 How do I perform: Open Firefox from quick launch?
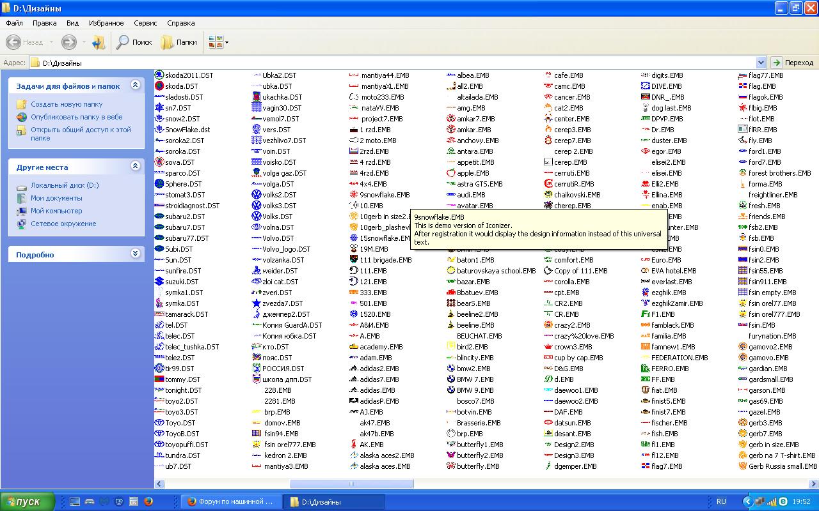click(x=148, y=501)
